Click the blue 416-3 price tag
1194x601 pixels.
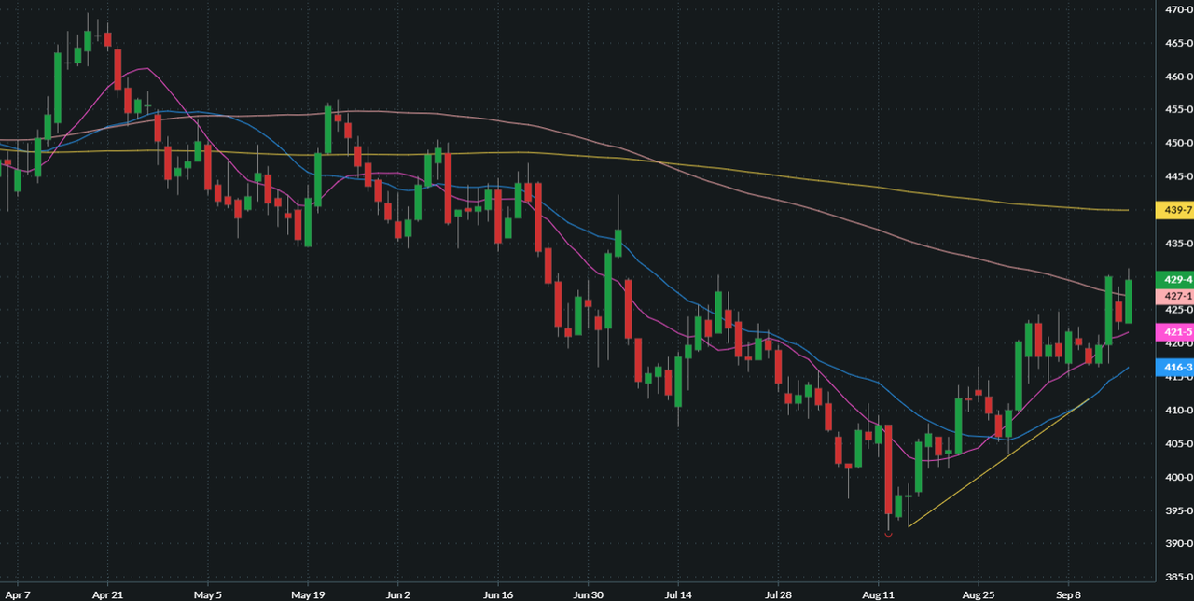coord(1174,368)
